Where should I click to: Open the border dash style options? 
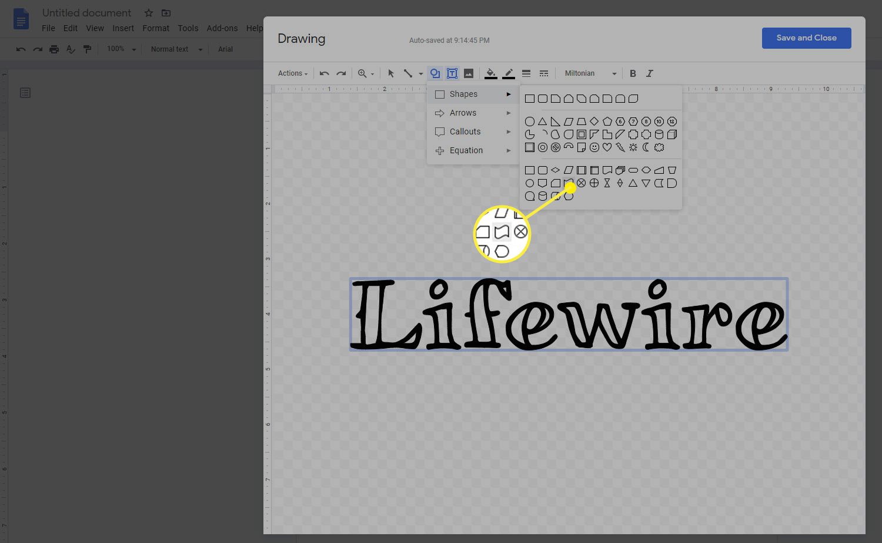pyautogui.click(x=544, y=73)
